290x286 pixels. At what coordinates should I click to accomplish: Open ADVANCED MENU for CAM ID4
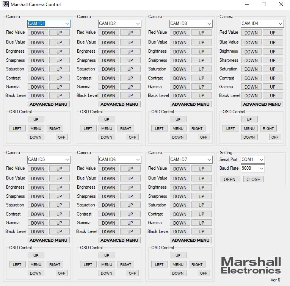(262, 104)
